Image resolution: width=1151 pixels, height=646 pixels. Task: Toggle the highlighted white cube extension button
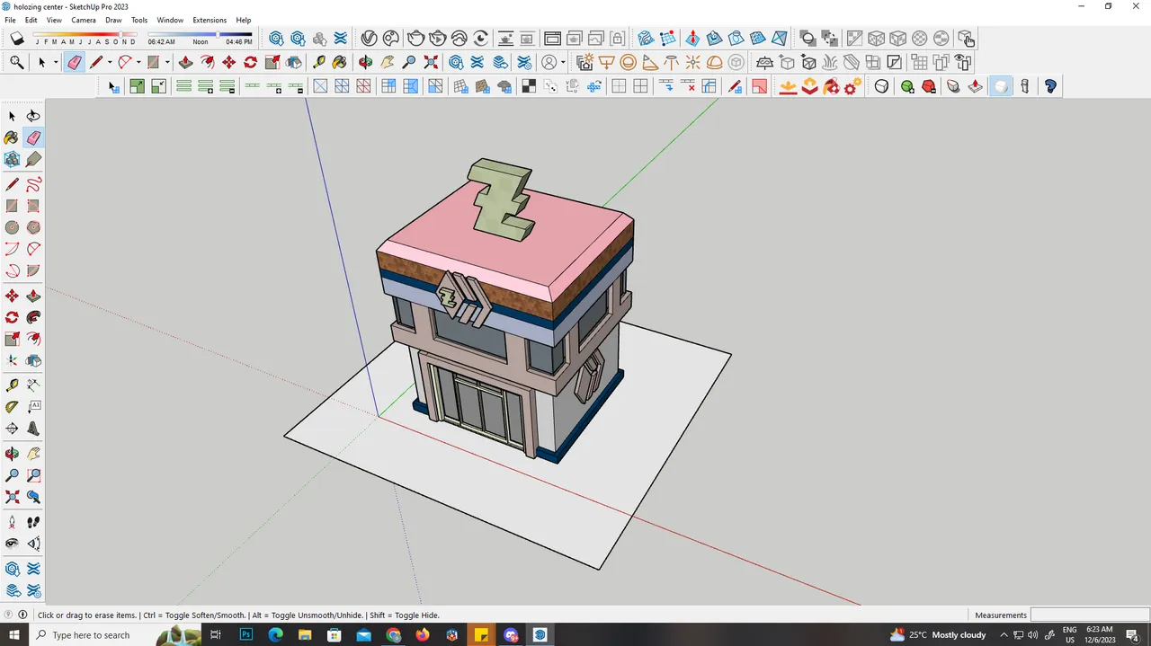point(1000,86)
